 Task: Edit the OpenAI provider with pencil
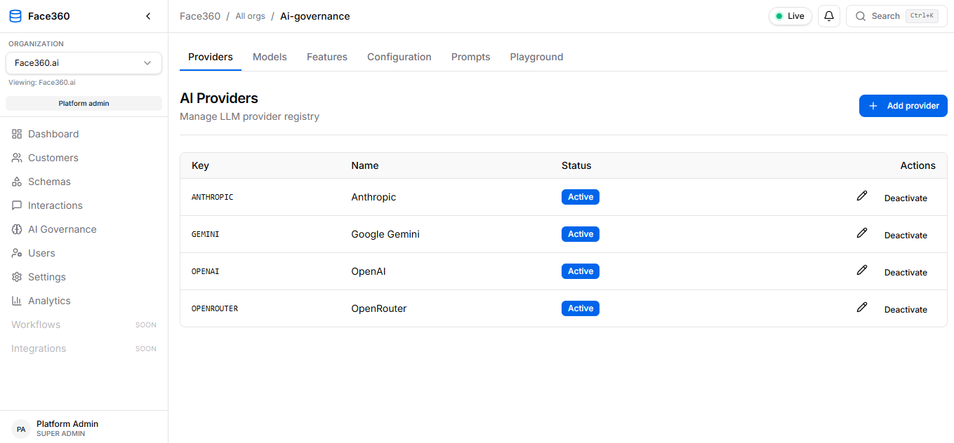point(862,271)
